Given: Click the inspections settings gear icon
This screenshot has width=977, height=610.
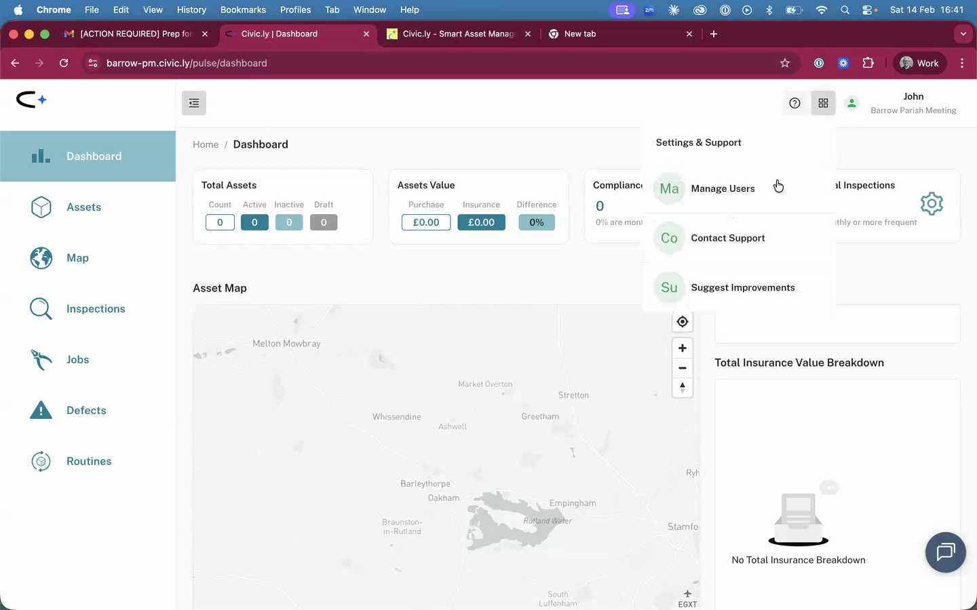Looking at the screenshot, I should (x=932, y=203).
